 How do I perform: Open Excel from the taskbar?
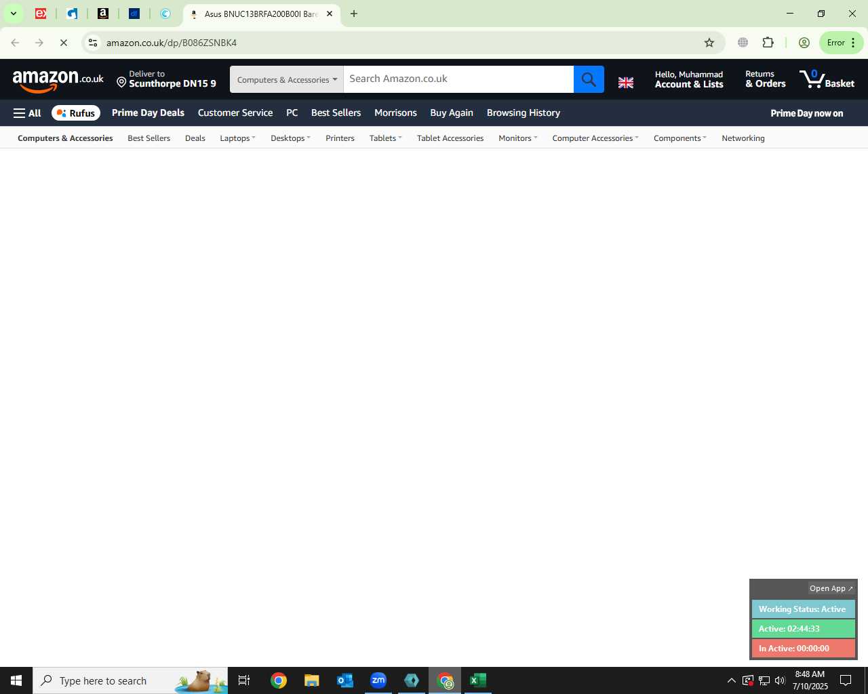point(478,680)
